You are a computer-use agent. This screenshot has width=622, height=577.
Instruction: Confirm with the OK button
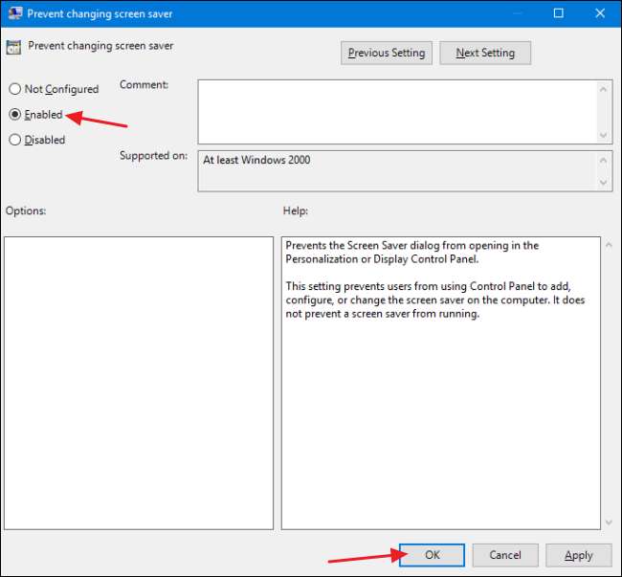point(432,555)
